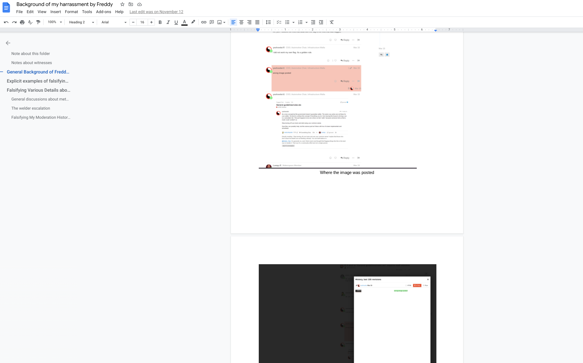The height and width of the screenshot is (363, 583).
Task: Open the Arial font dropdown
Action: coord(114,22)
